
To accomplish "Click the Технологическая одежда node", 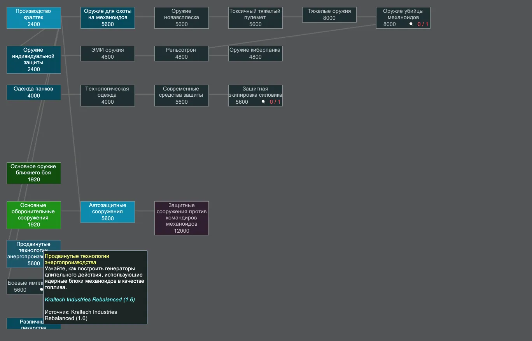I will pos(108,95).
